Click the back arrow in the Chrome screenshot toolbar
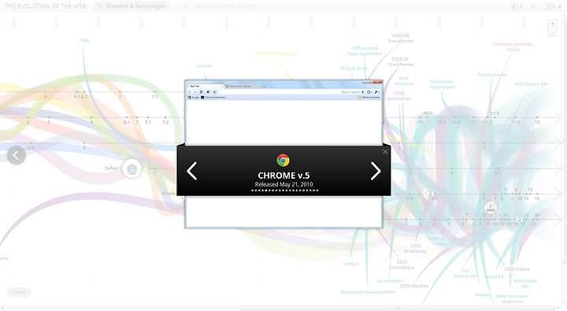Viewport: 567px width, 311px height. pyautogui.click(x=190, y=92)
